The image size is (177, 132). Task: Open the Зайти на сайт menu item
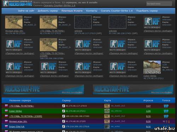26,11
